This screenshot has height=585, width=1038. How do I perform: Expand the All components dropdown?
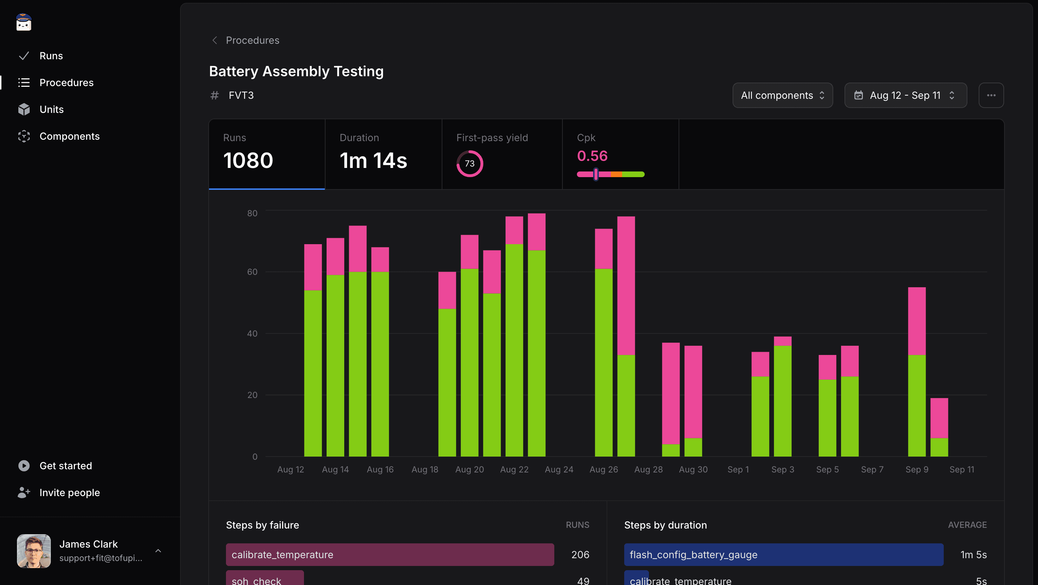tap(783, 95)
